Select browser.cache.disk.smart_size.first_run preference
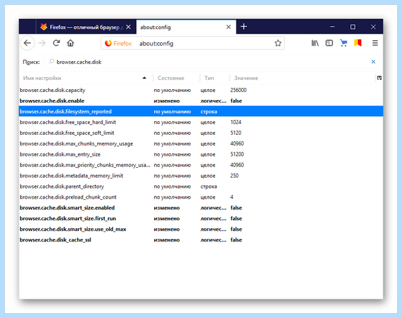This screenshot has height=318, width=402. (201, 219)
